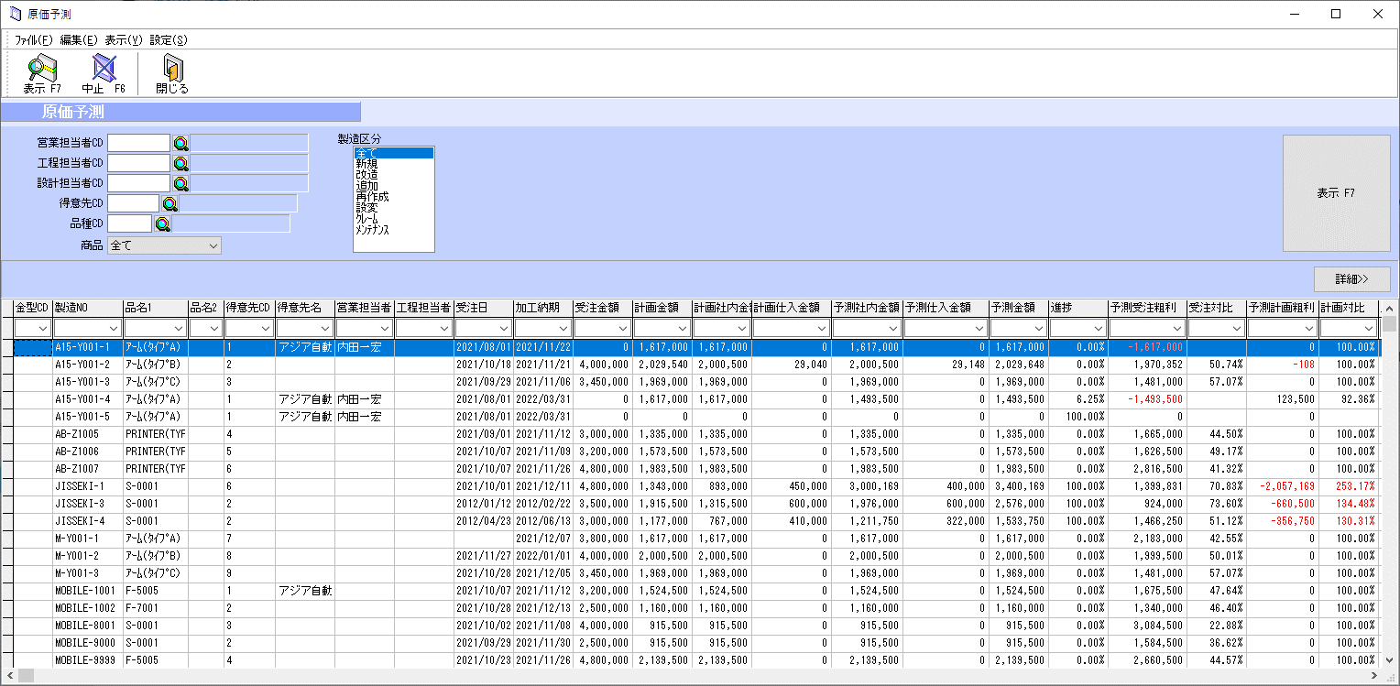
Task: Expand the 商品 combo box
Action: tap(213, 245)
